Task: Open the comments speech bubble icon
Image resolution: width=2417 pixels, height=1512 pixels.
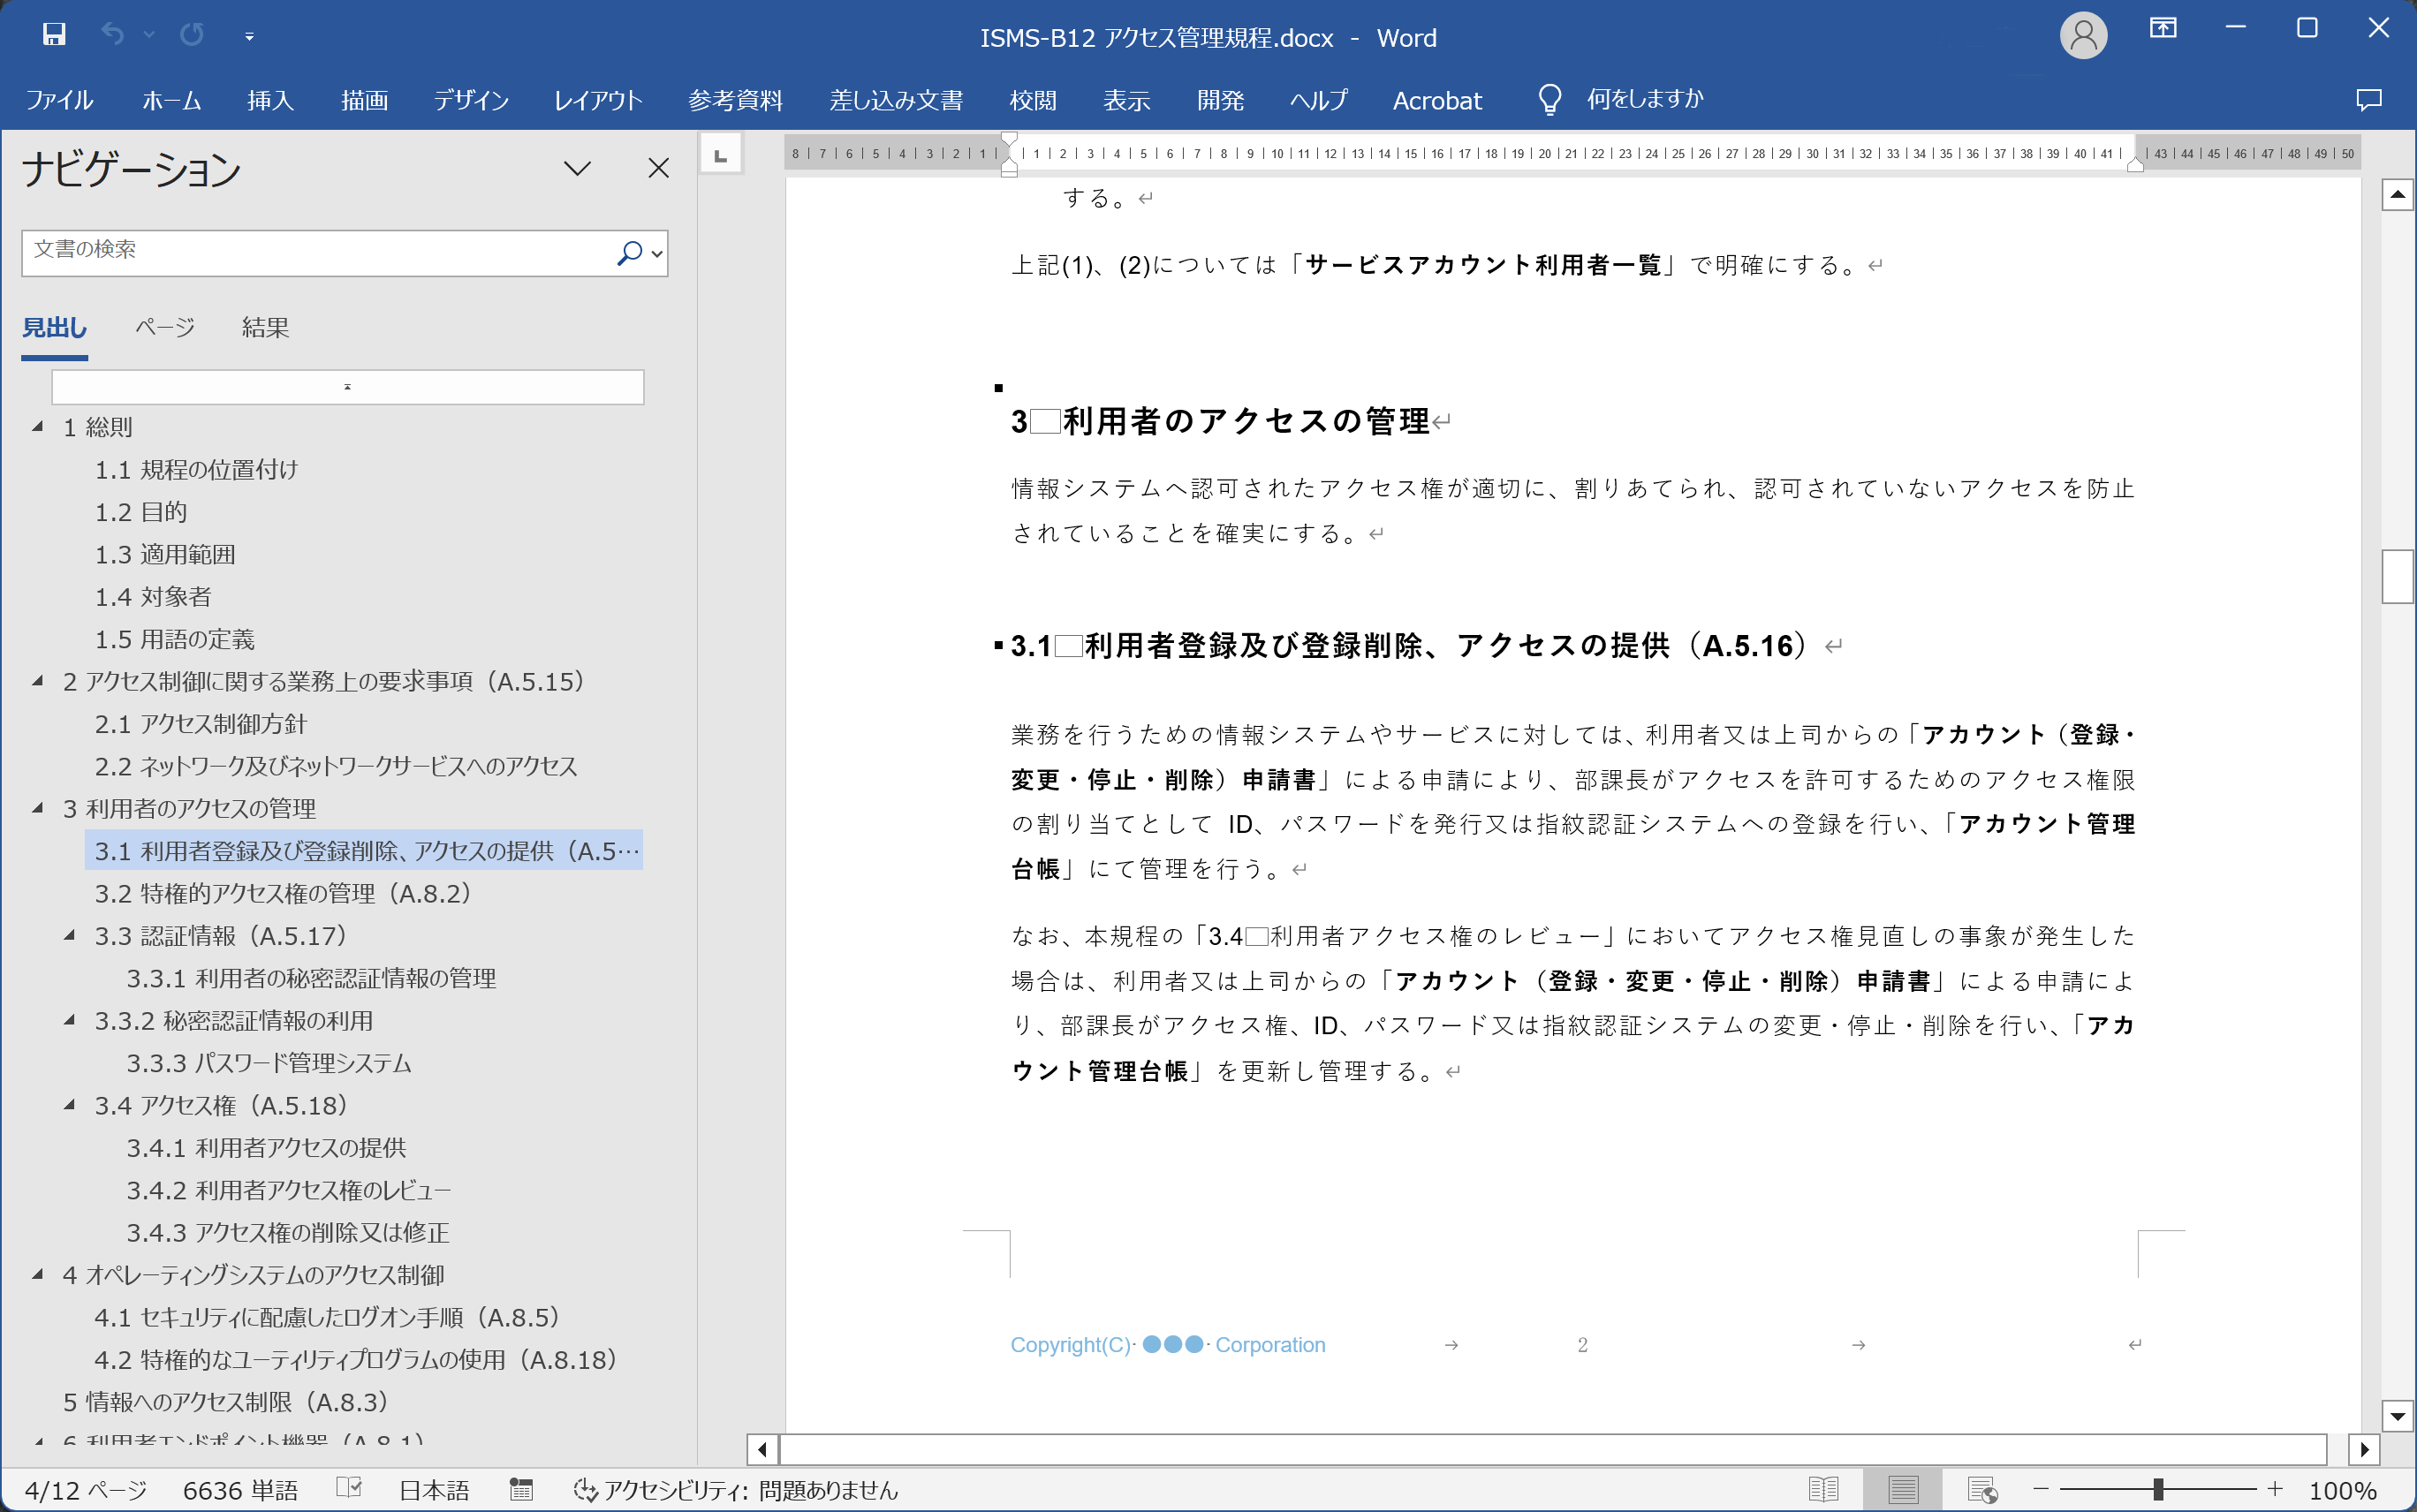Action: click(2368, 100)
